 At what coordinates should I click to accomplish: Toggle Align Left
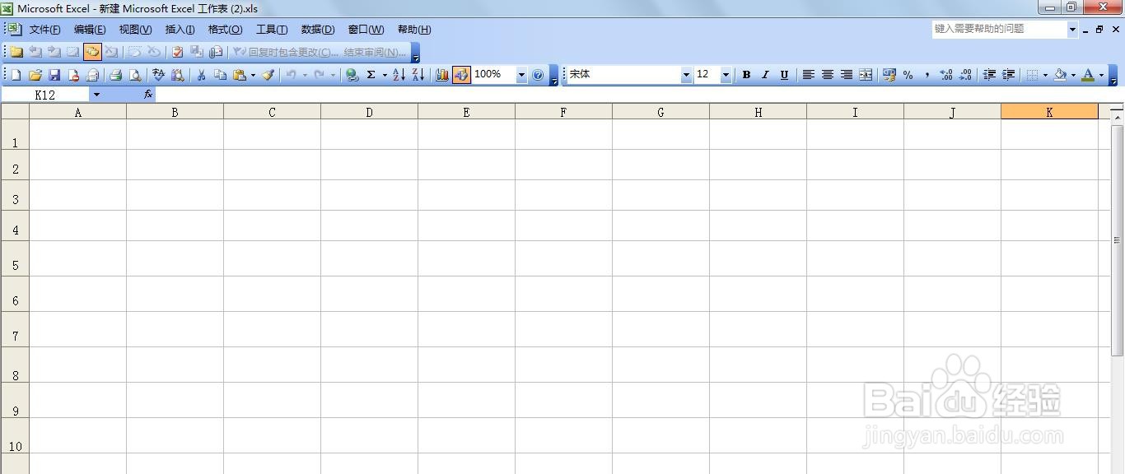(809, 75)
